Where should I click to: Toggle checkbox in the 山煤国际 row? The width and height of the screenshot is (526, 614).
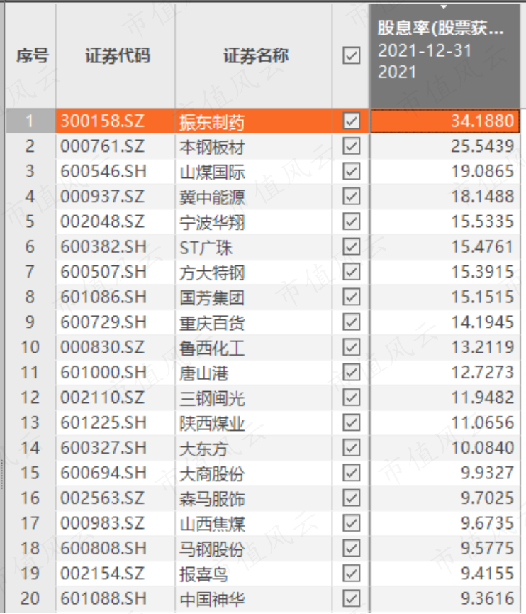(351, 171)
